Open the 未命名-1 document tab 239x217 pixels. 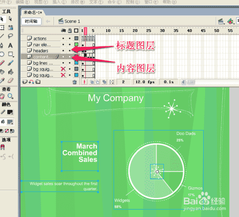[33, 12]
